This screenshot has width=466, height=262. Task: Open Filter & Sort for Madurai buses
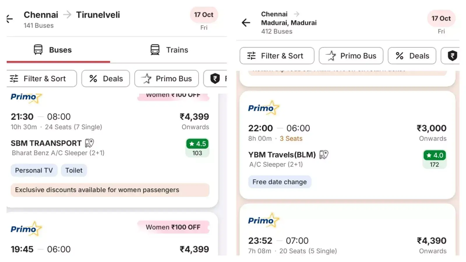pos(277,56)
